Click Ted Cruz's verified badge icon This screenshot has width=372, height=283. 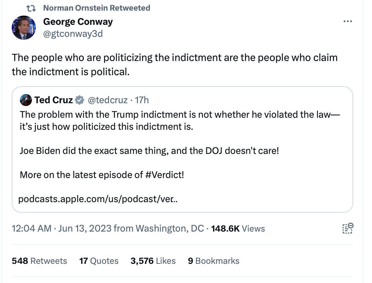[x=80, y=100]
